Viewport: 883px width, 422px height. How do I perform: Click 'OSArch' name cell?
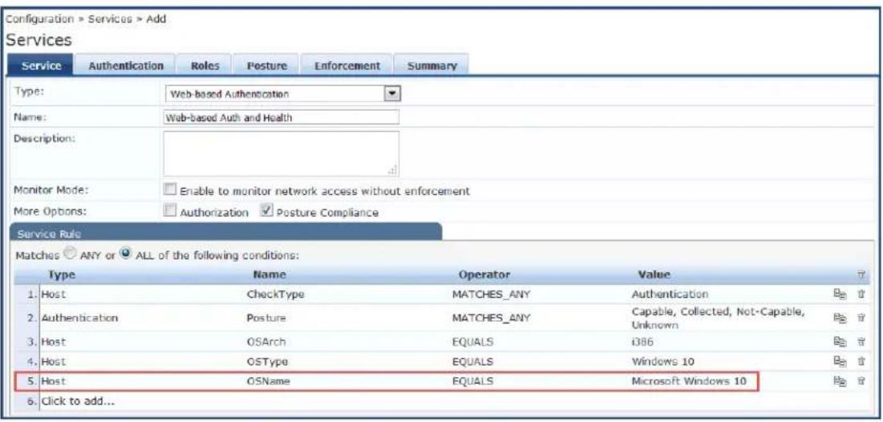click(x=267, y=341)
